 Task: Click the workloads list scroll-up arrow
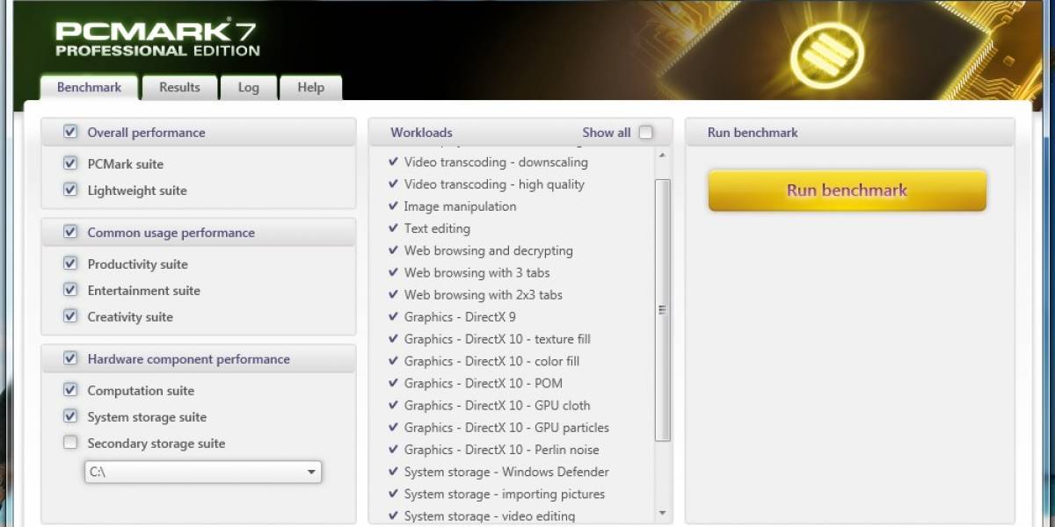pyautogui.click(x=662, y=155)
